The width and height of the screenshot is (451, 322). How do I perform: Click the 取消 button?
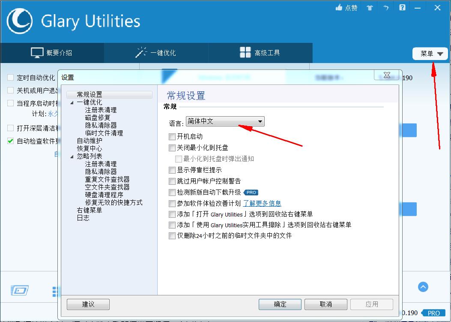[x=326, y=304]
